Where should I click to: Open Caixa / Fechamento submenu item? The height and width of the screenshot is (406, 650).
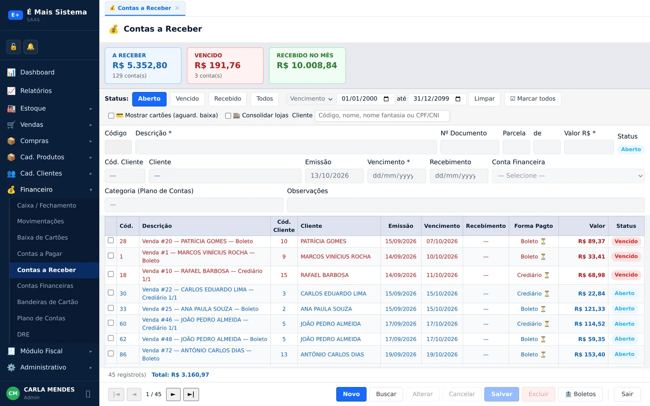54,205
